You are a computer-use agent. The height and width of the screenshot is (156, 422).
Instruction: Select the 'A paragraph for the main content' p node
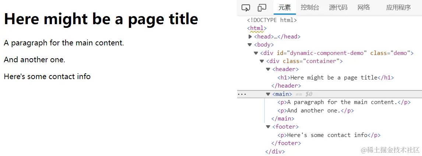(x=344, y=102)
